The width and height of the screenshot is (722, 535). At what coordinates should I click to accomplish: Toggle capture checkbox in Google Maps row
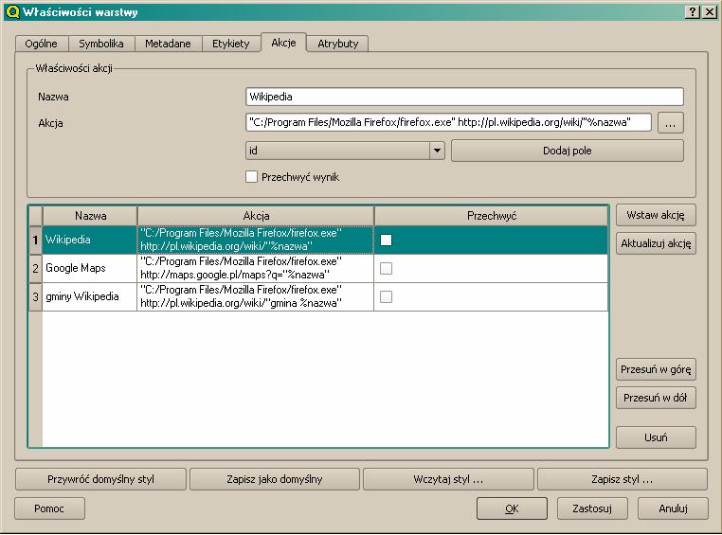tap(387, 268)
